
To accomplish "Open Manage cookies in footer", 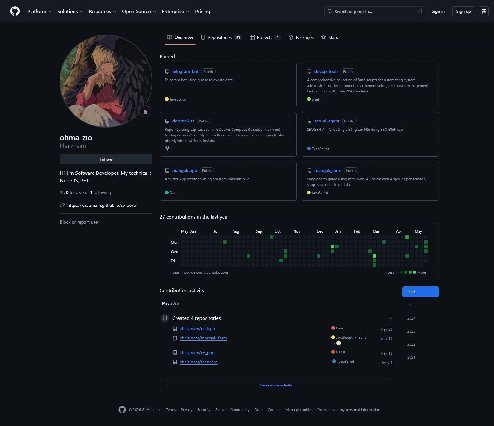I will coord(299,410).
